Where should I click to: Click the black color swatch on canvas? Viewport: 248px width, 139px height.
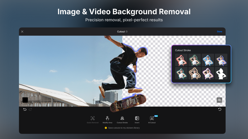pos(25,100)
